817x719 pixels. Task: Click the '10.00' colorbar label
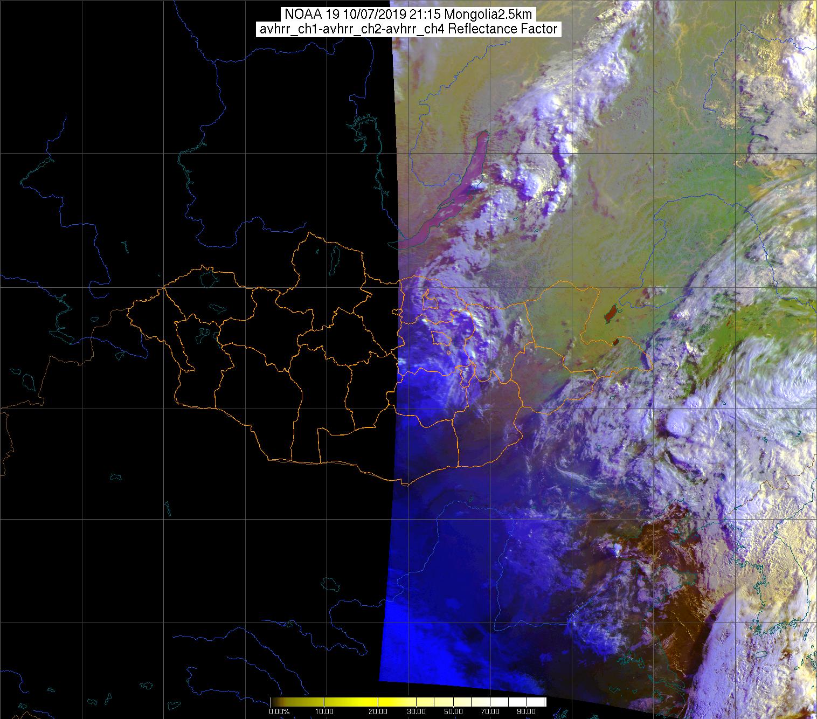[325, 713]
